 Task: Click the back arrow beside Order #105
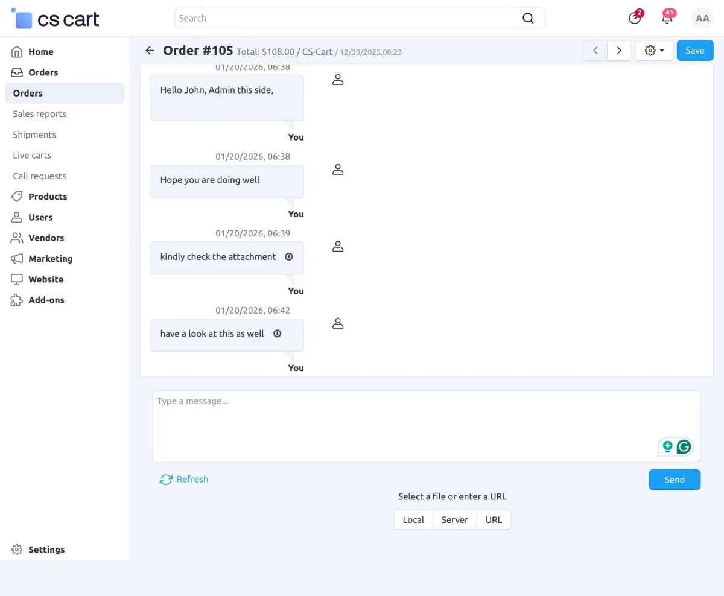pyautogui.click(x=150, y=51)
